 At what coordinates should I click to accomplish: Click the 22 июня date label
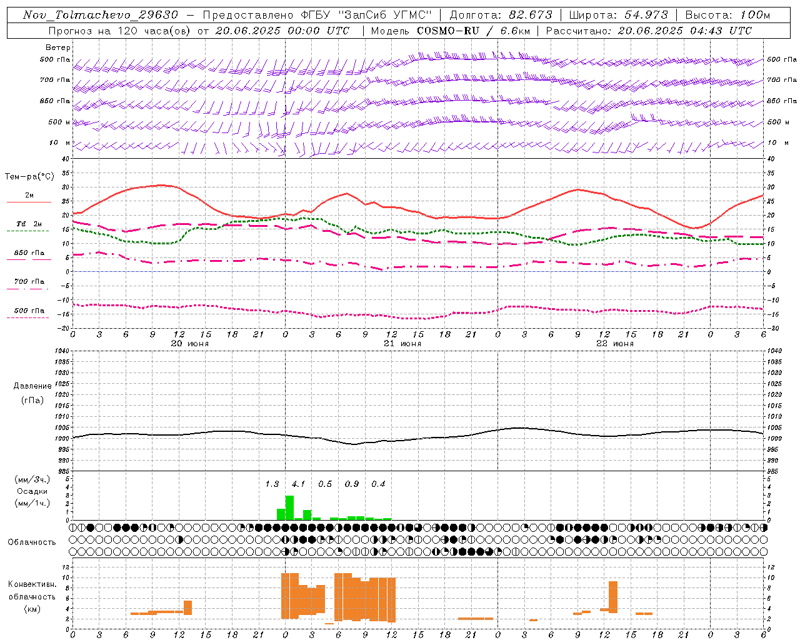(x=615, y=344)
